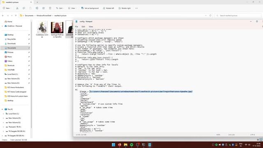
Task: Open Spotify from the taskbar
Action: coord(131,145)
